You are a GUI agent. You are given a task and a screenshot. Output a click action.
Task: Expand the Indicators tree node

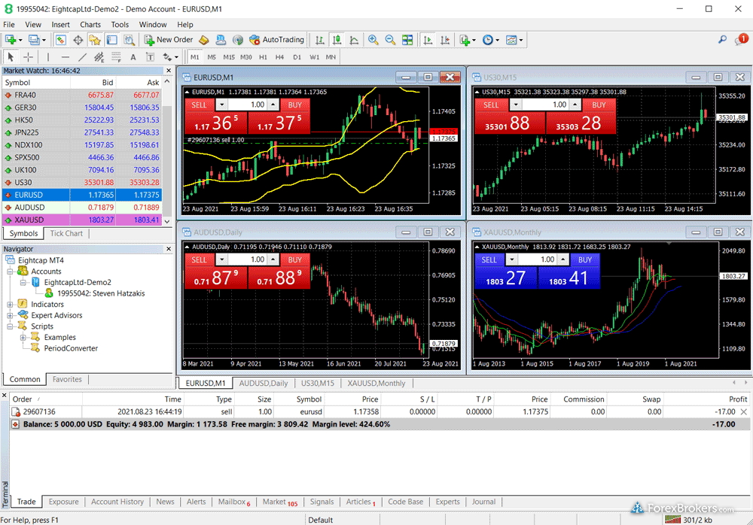point(11,305)
